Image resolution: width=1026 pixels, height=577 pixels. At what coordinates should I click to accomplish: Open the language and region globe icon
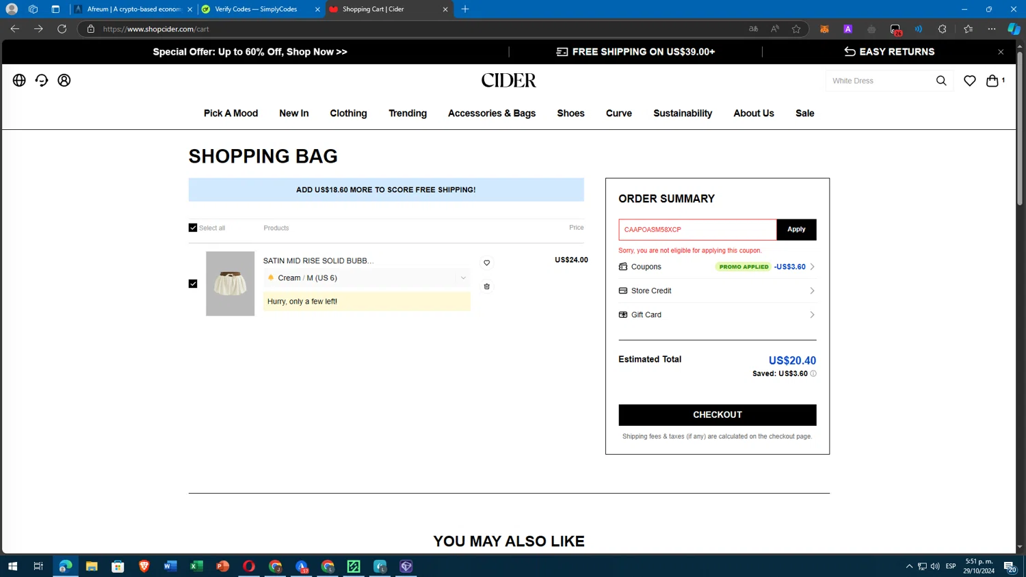click(19, 81)
